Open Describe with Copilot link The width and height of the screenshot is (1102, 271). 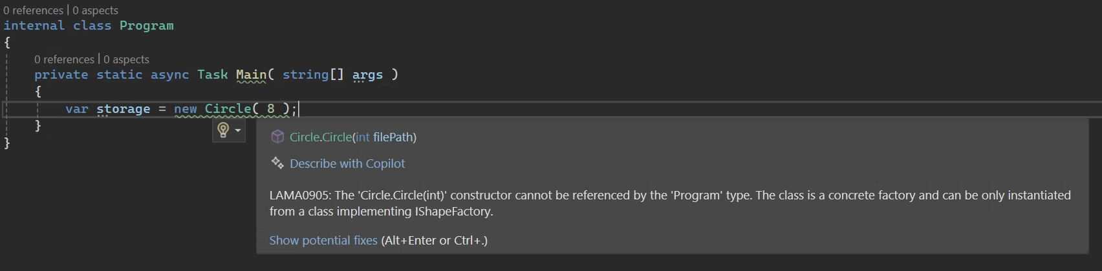347,164
